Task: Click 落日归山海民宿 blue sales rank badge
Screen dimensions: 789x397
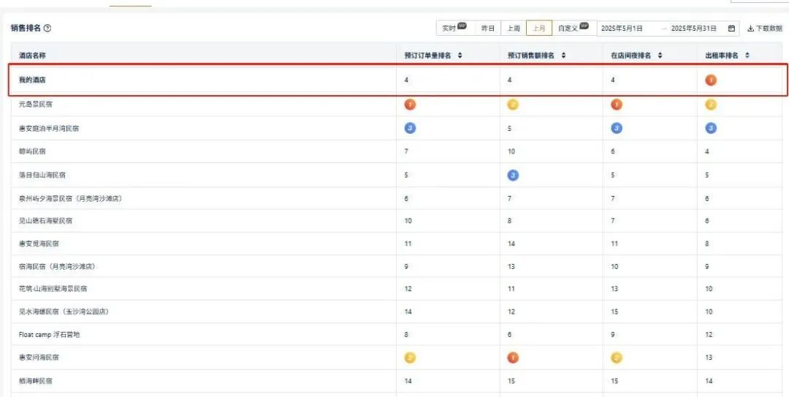Action: [513, 175]
